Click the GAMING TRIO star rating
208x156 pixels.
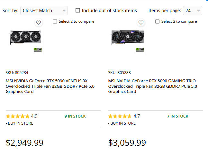[x=120, y=116]
